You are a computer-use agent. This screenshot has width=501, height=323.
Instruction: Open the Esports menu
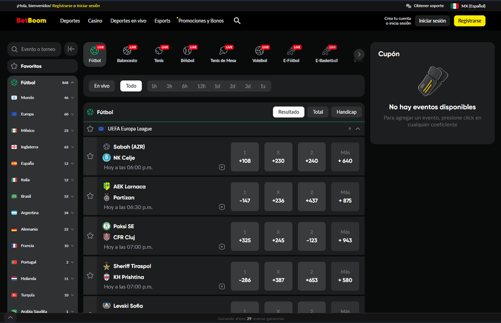pyautogui.click(x=162, y=21)
